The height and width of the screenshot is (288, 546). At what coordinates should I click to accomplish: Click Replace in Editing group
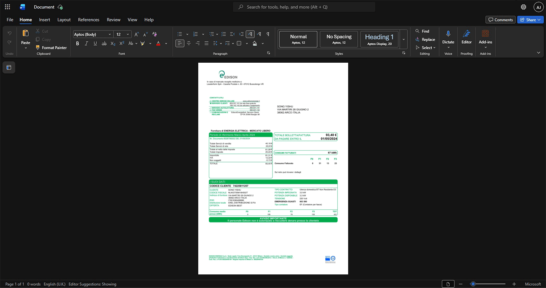pos(425,40)
